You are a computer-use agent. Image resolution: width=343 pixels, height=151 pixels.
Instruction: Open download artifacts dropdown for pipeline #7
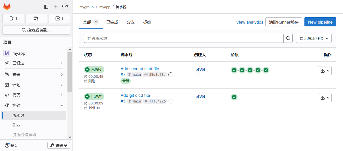(x=325, y=71)
